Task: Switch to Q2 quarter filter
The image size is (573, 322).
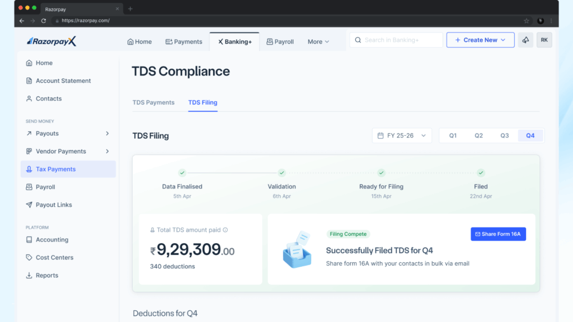Action: [x=478, y=136]
